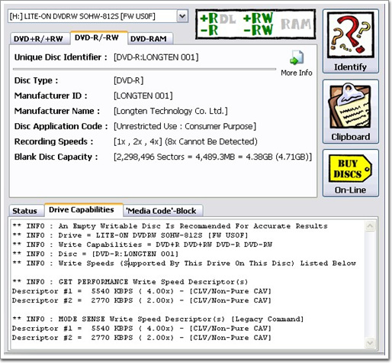Click the More Info label

(297, 73)
